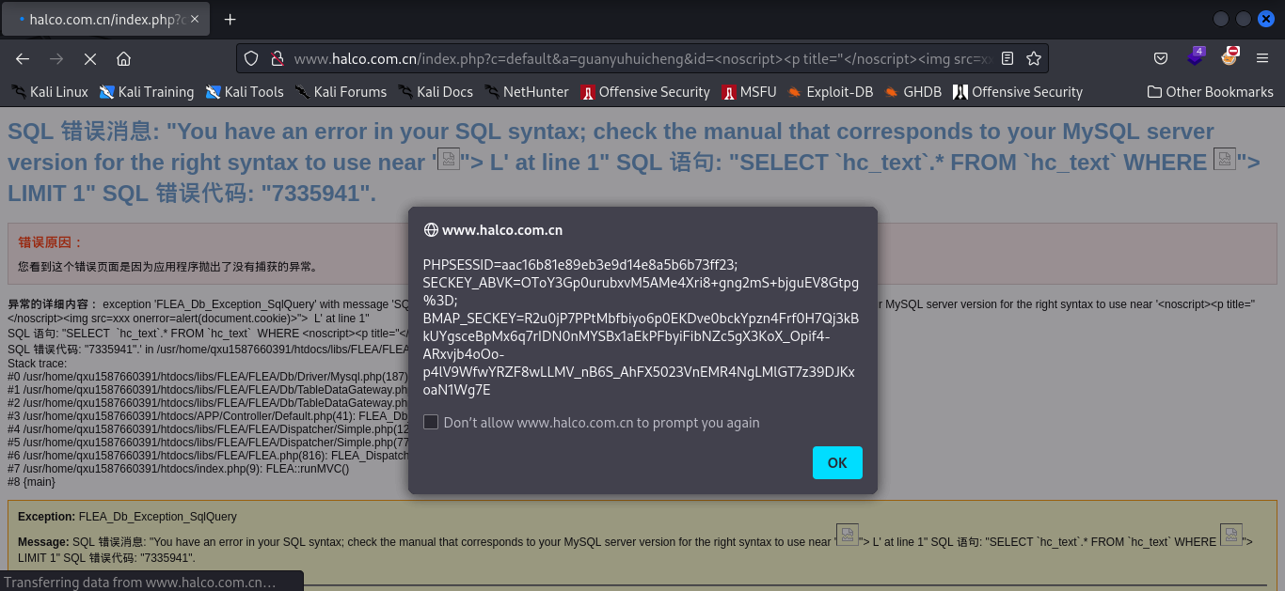
Task: Click the "Transferring data from www.halco.com.cn" status
Action: (x=140, y=582)
